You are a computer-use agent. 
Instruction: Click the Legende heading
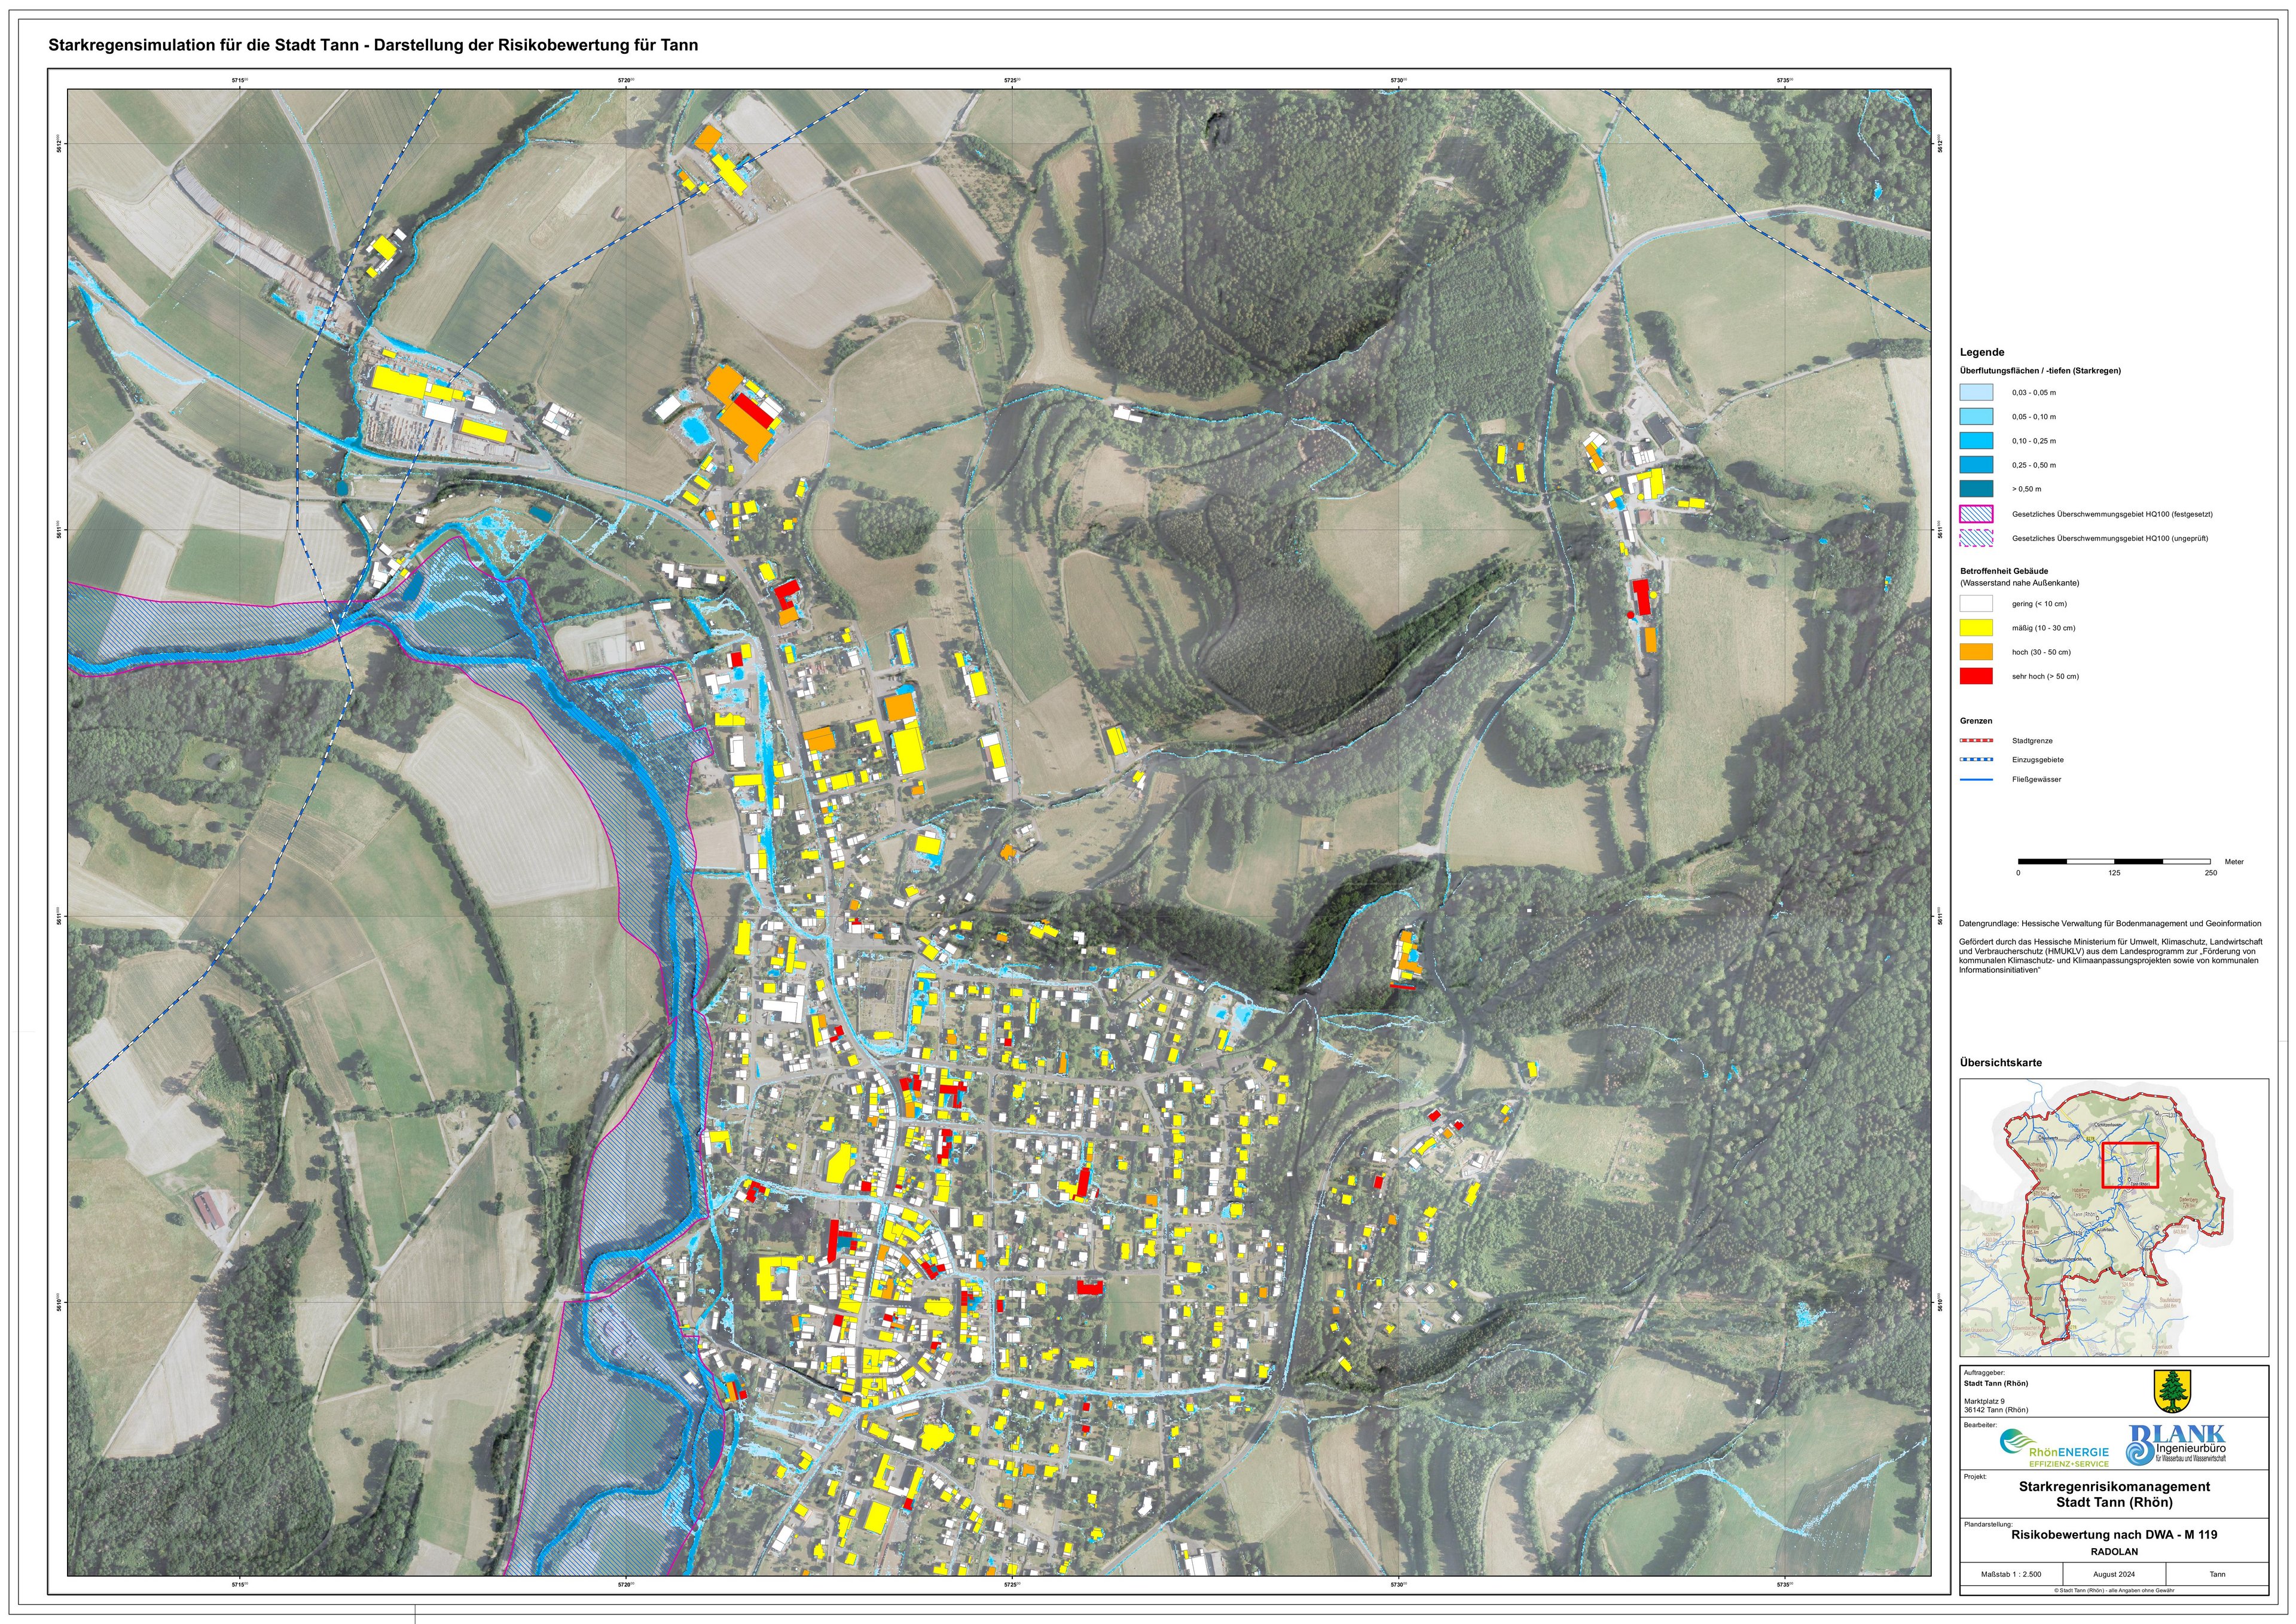pyautogui.click(x=1982, y=352)
